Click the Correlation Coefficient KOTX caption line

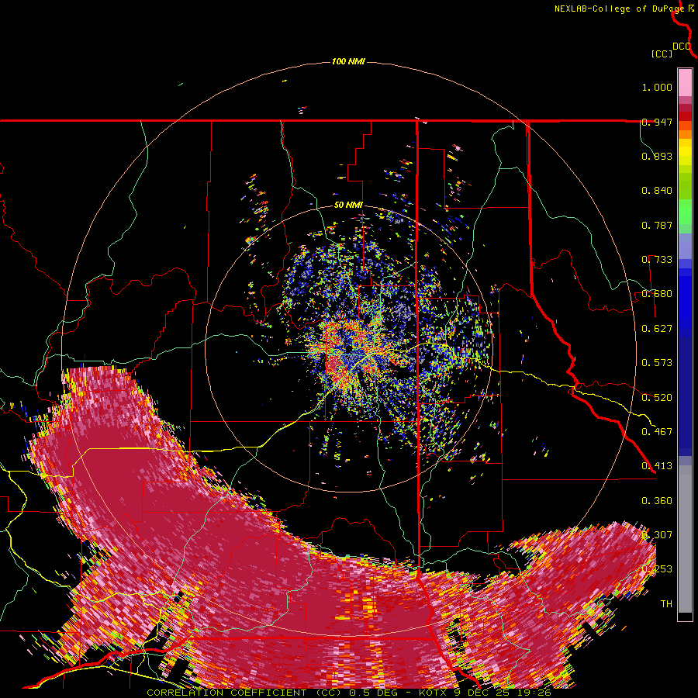tap(349, 693)
